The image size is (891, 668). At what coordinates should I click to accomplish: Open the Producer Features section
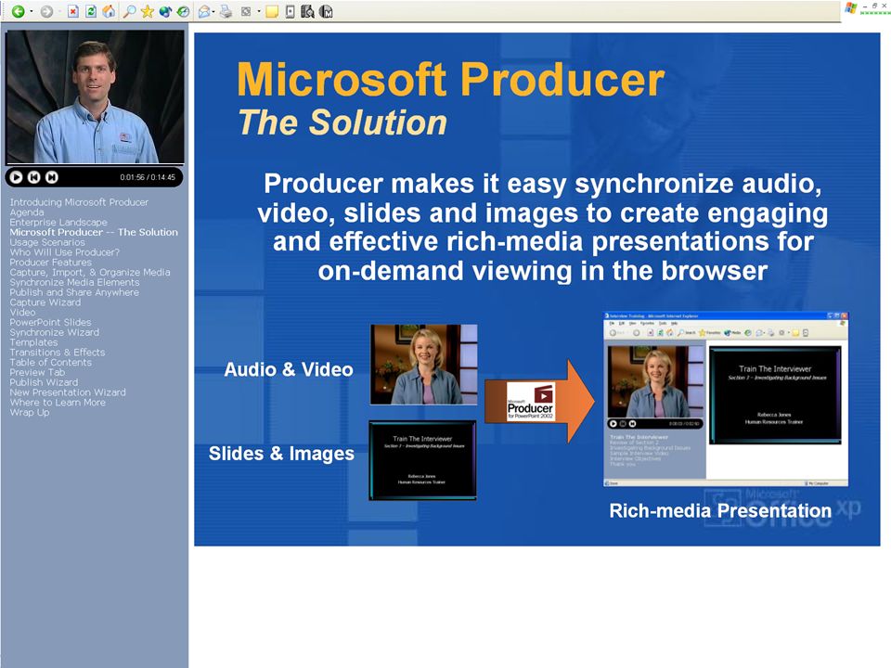pos(50,263)
